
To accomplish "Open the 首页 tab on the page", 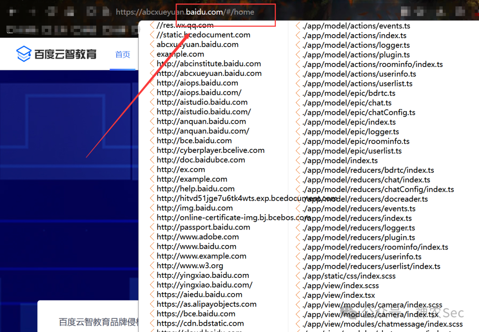I will [x=122, y=55].
